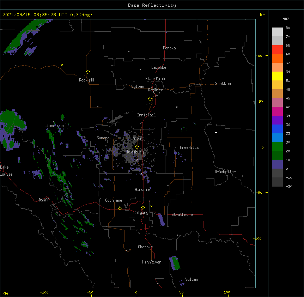The width and height of the screenshot is (304, 297).
Task: Select the purple 39 dBZ legend swatch
Action: (277, 120)
